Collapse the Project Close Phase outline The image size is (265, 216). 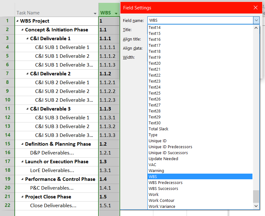click(x=22, y=197)
